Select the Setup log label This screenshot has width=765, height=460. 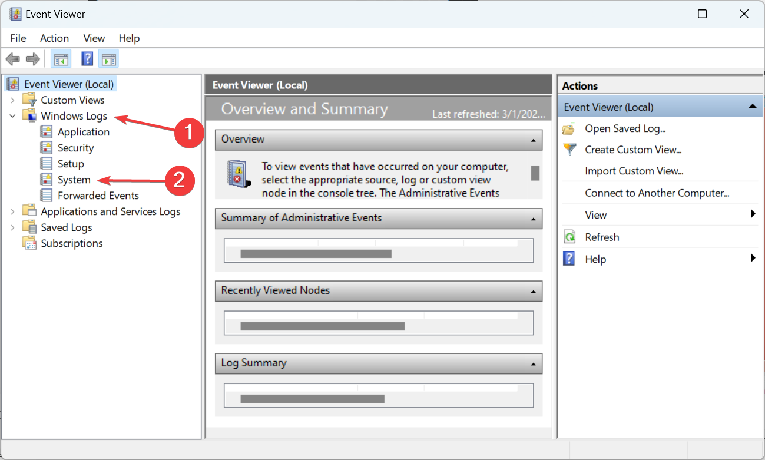tap(71, 164)
